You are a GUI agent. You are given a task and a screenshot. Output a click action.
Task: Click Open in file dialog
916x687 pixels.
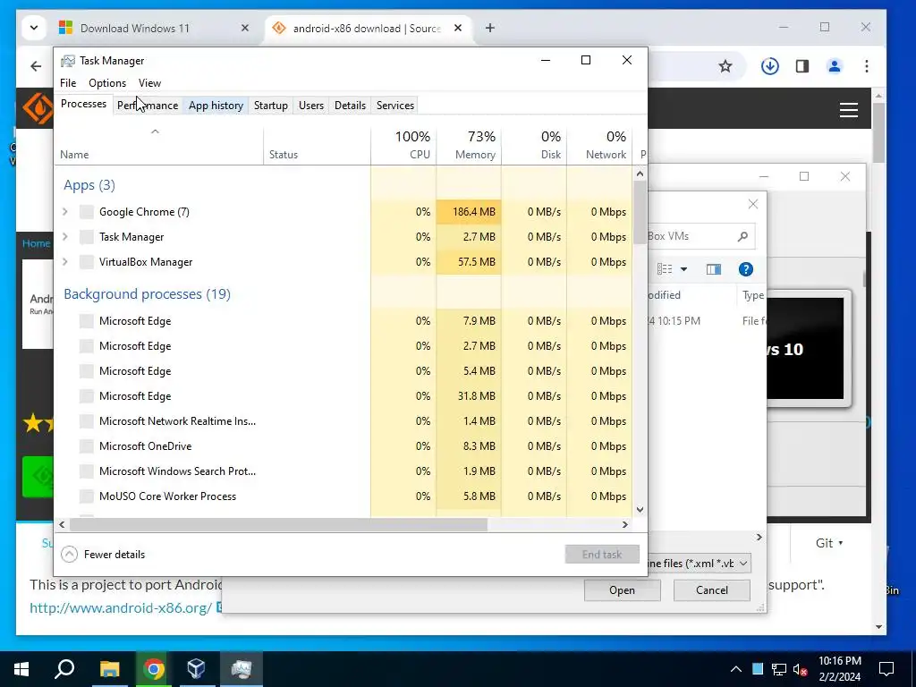[623, 590]
